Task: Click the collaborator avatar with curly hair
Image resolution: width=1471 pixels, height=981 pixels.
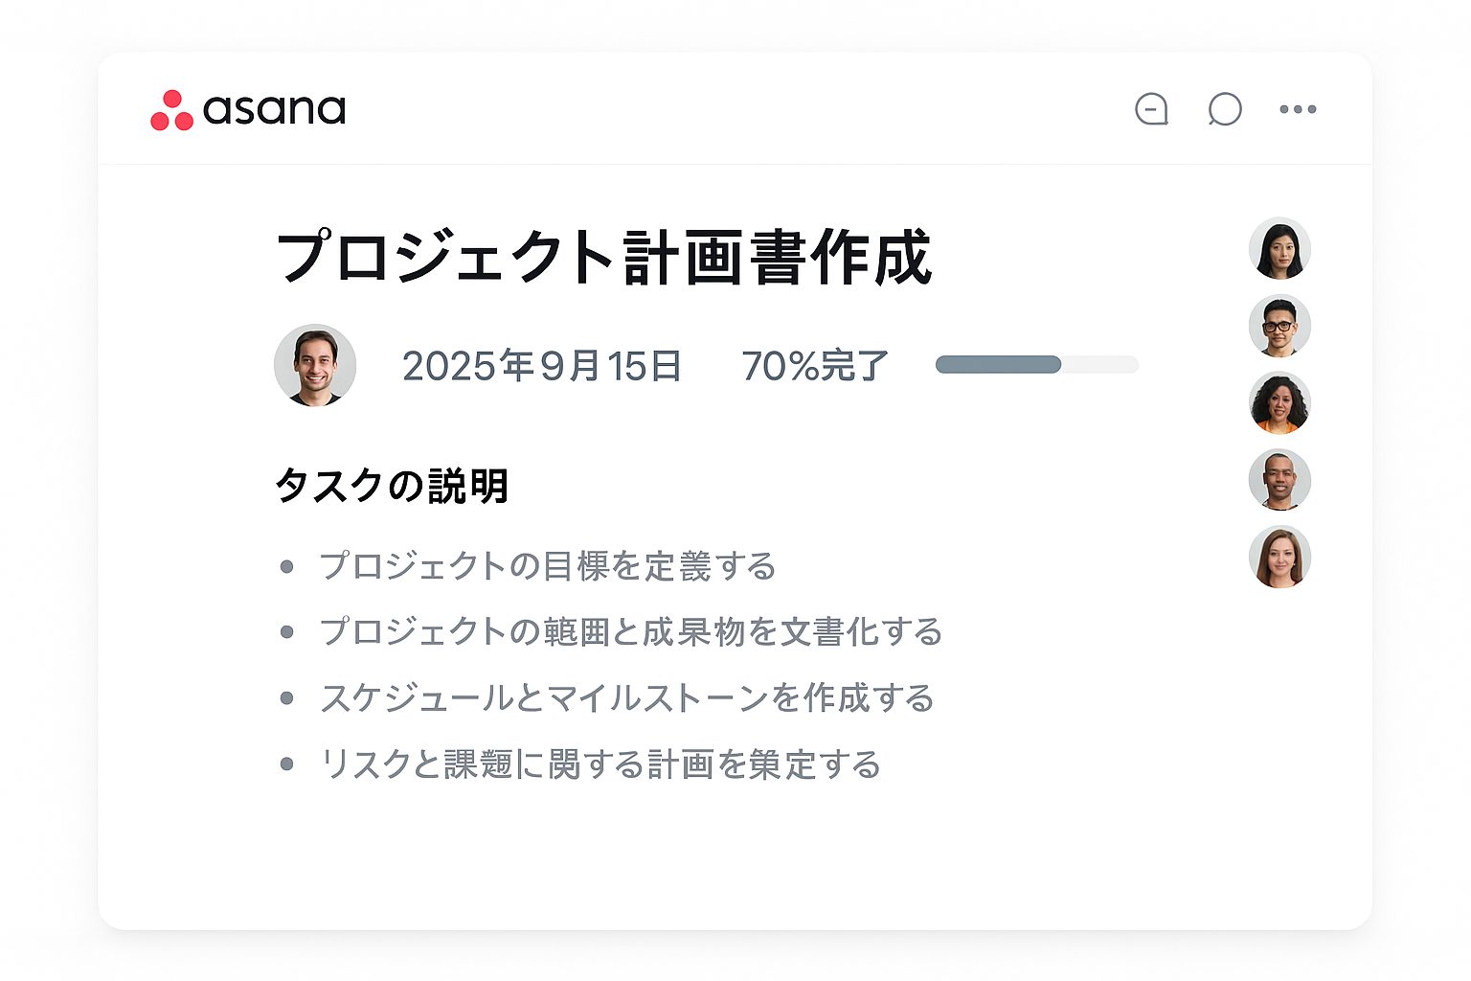Action: click(x=1279, y=403)
